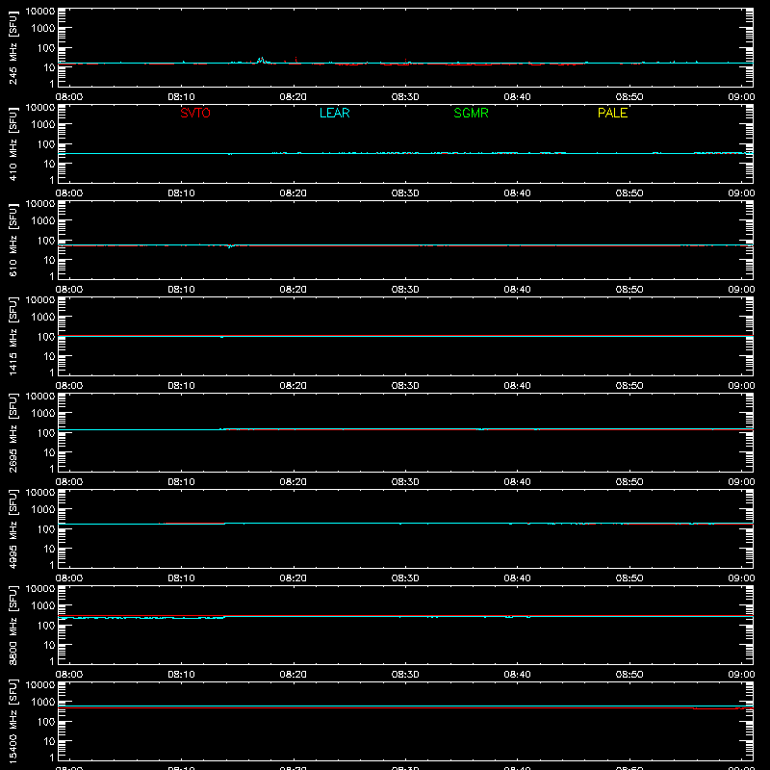Click the 100 tick on the 610 MHz plot

(x=46, y=241)
